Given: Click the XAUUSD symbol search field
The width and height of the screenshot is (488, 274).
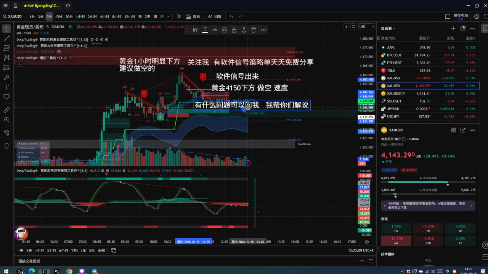Looking at the screenshot, I should tap(13, 16).
